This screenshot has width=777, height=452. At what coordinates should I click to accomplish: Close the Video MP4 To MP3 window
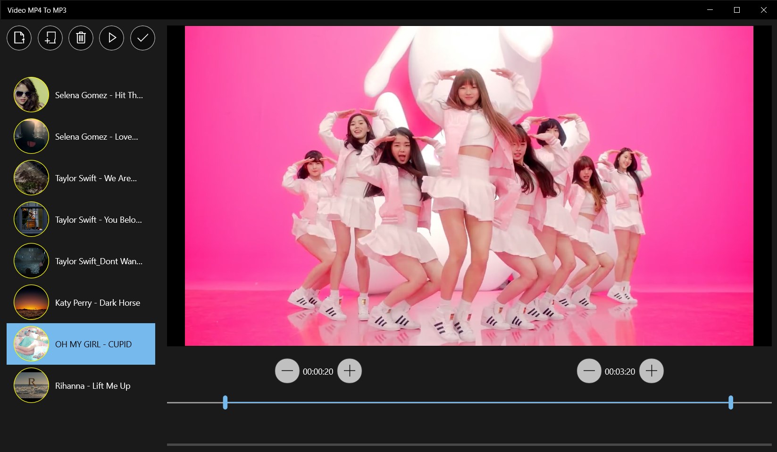(764, 10)
